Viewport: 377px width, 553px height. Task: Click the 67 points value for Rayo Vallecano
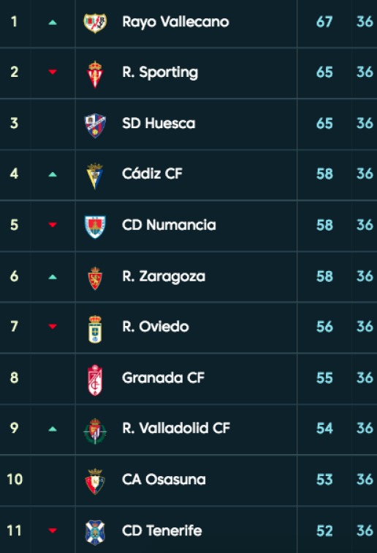(324, 22)
